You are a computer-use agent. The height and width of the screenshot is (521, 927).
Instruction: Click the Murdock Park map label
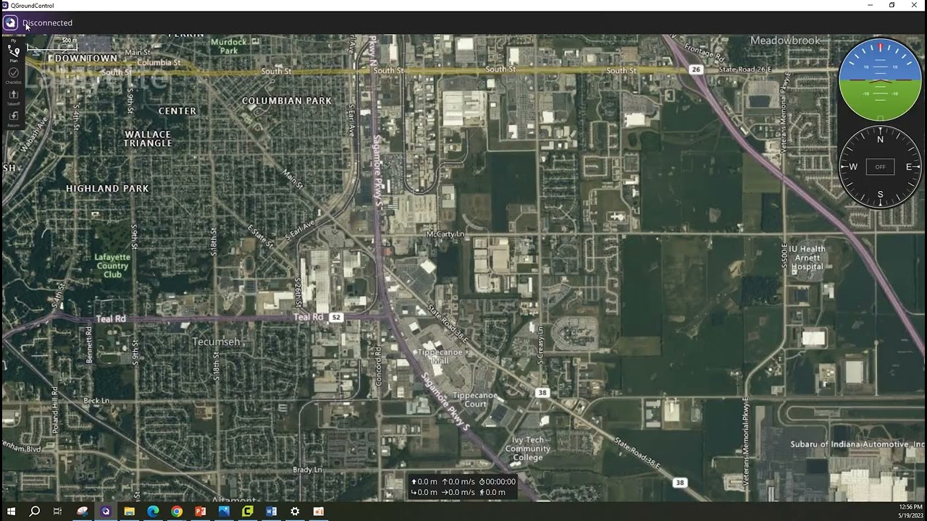[x=228, y=46]
